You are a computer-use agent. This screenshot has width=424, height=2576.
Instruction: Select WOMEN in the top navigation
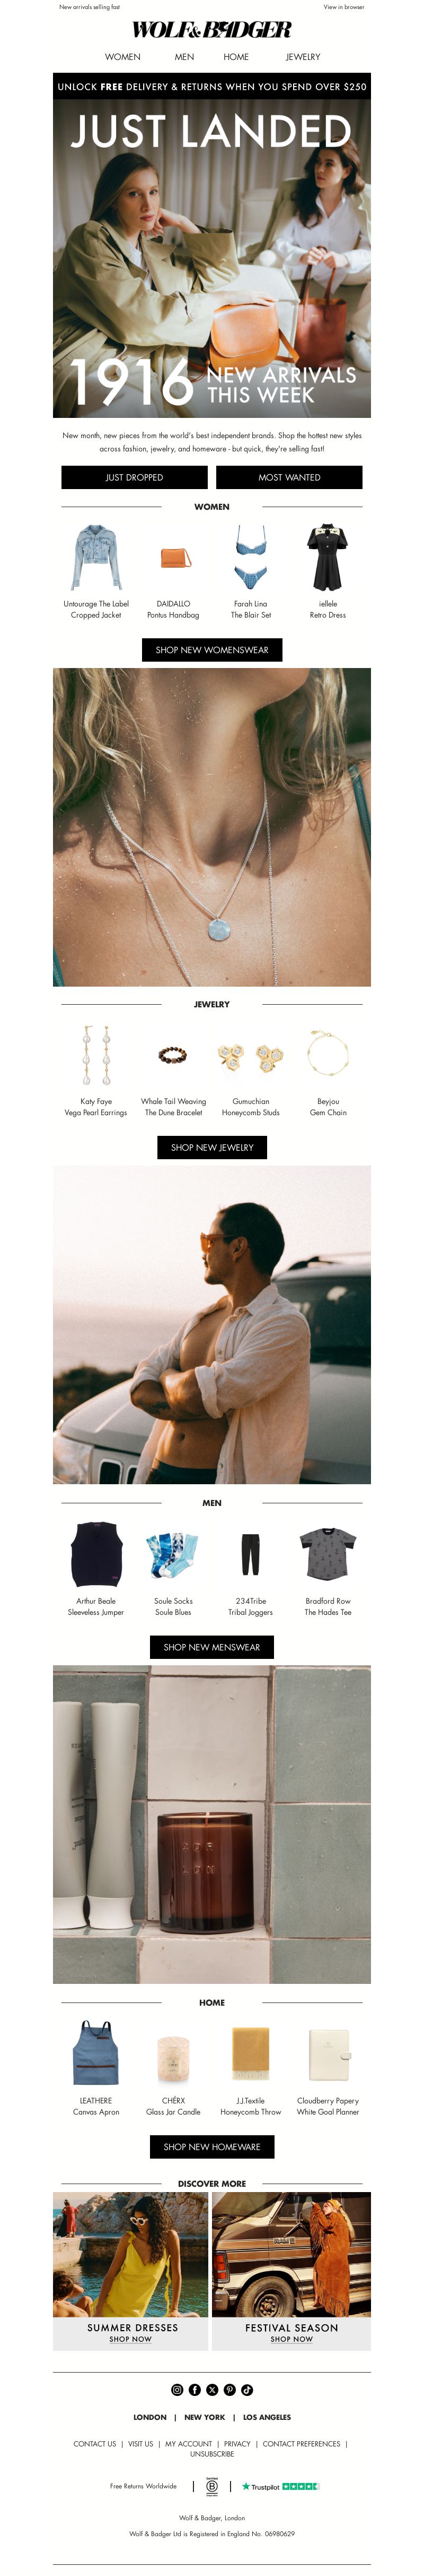(x=123, y=57)
